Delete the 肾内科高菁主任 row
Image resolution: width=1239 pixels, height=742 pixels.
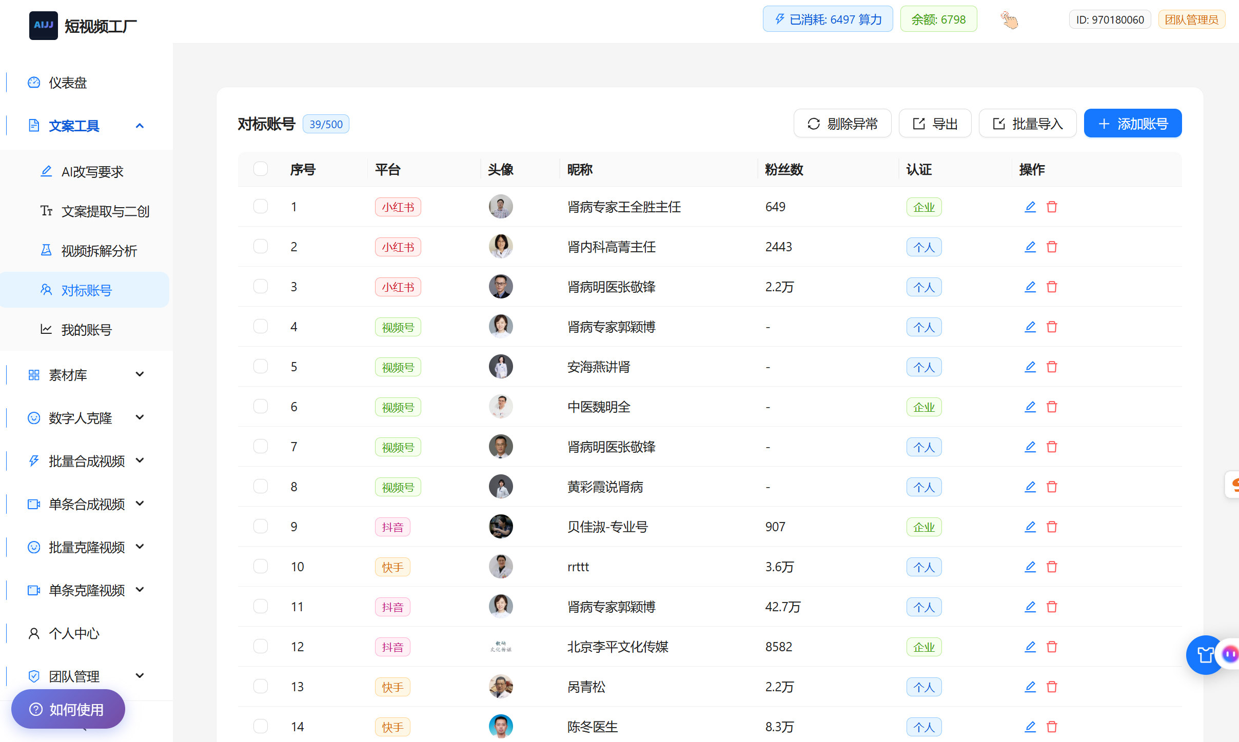tap(1052, 247)
